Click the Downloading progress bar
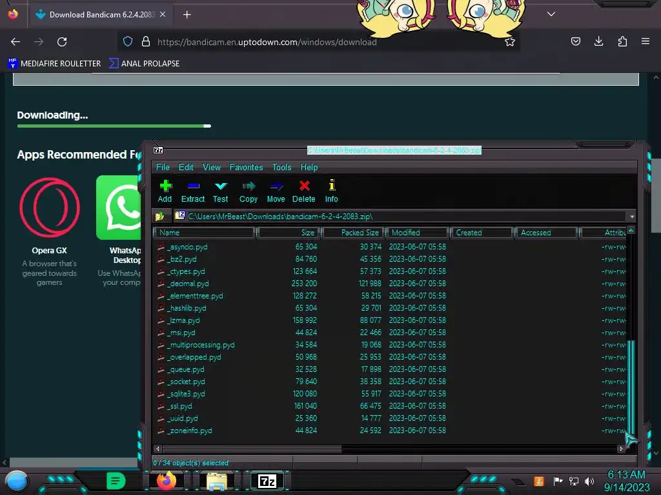661x495 pixels. click(x=114, y=126)
